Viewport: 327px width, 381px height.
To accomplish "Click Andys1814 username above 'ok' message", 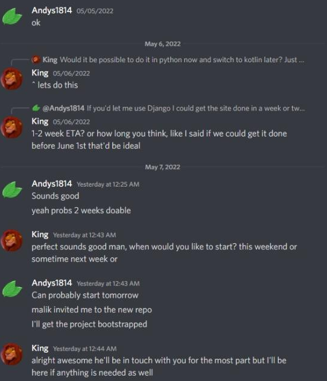I will 52,10.
